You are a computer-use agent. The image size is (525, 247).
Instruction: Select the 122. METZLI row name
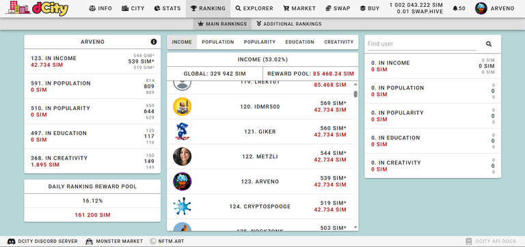click(260, 156)
